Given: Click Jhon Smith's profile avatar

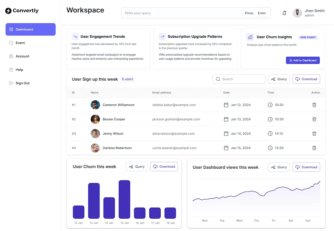Looking at the screenshot, I should coord(297,13).
